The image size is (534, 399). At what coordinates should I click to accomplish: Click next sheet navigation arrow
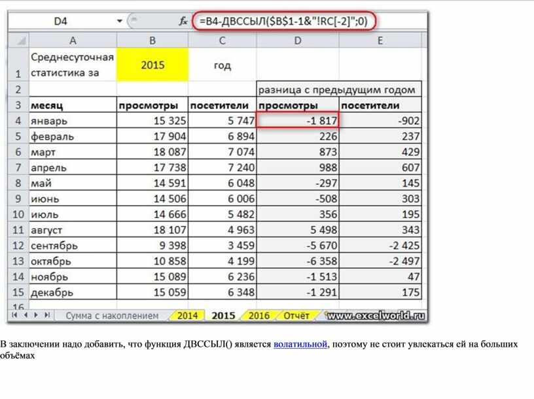coord(36,315)
